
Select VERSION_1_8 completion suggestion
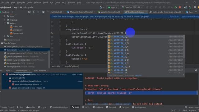(x=146, y=60)
